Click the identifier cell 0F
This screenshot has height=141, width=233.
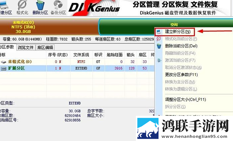pyautogui.click(x=98, y=68)
